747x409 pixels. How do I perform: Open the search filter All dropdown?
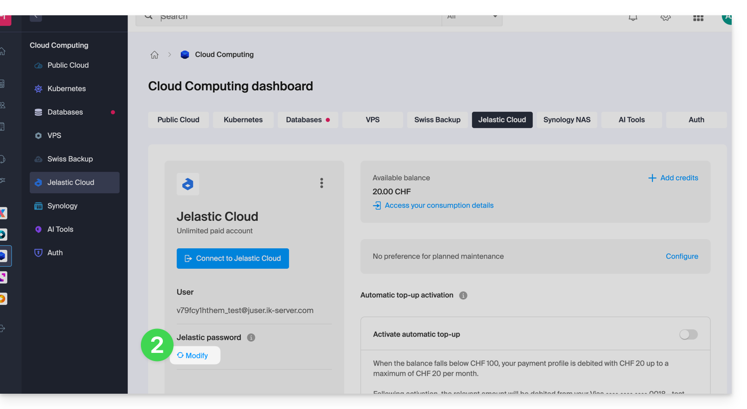[472, 18]
